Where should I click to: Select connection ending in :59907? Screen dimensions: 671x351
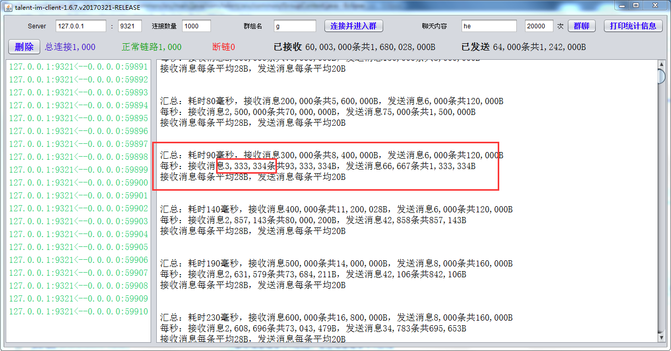click(x=78, y=273)
